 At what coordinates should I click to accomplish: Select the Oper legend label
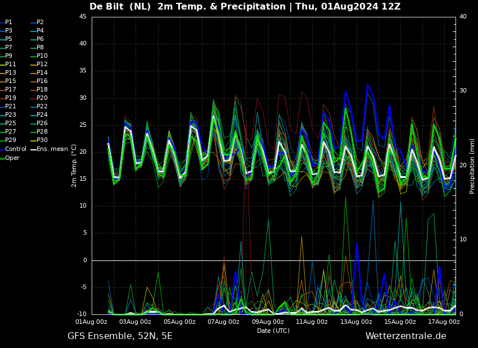coord(12,158)
